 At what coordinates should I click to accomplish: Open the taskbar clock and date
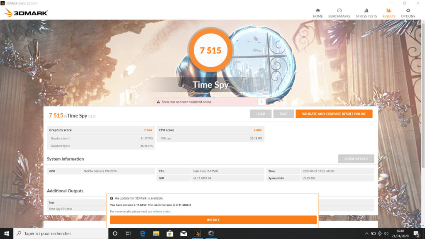(400, 233)
